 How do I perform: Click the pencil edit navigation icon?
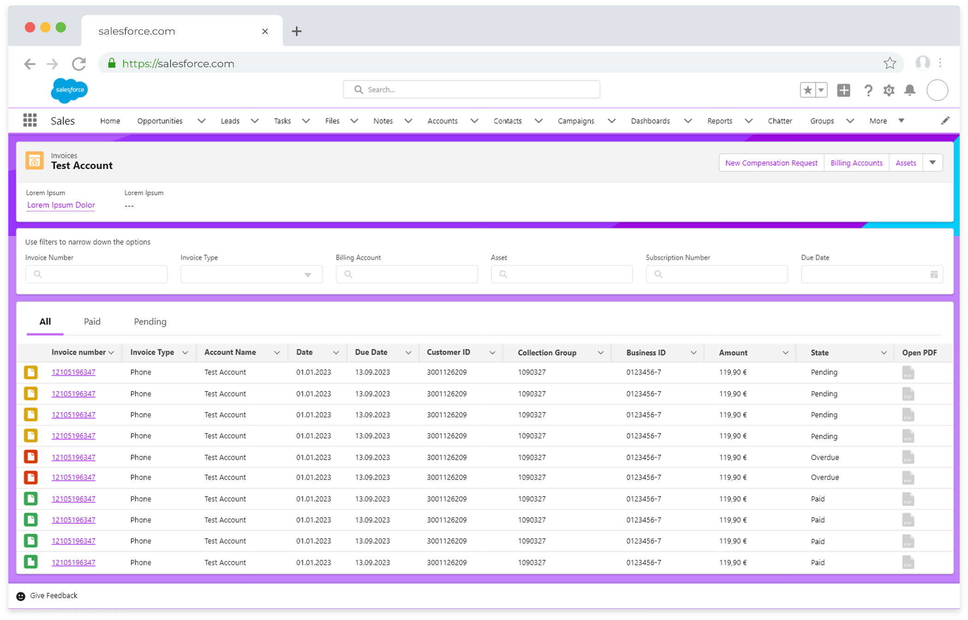pos(945,121)
